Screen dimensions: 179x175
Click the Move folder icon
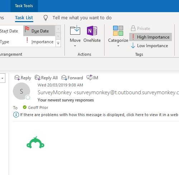point(75,30)
